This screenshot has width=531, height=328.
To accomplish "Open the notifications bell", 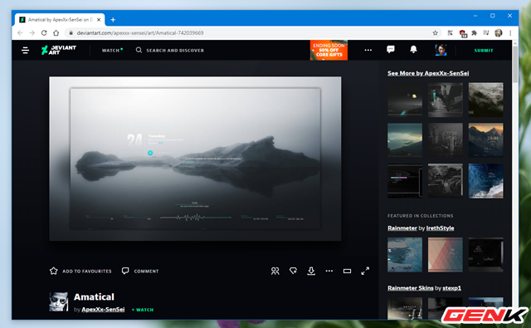I will click(x=413, y=50).
